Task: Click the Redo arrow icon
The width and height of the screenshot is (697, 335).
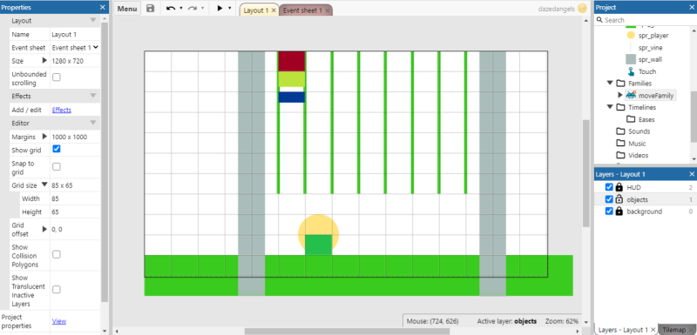Action: pyautogui.click(x=193, y=9)
